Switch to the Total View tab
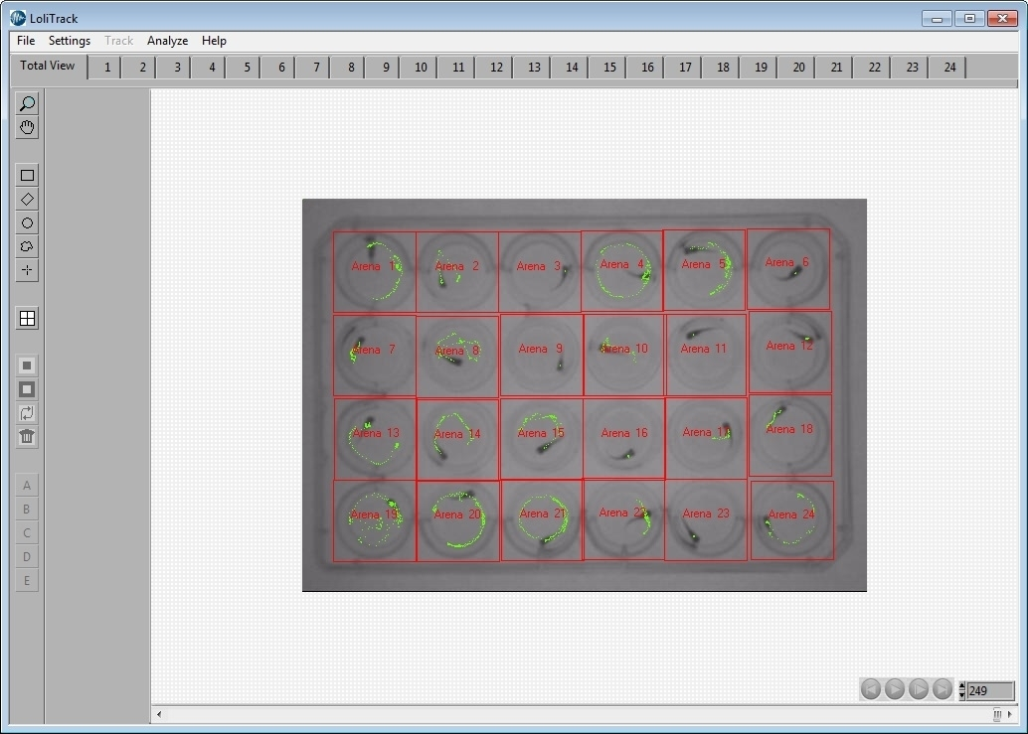Screen dimensions: 1028x734 point(48,67)
